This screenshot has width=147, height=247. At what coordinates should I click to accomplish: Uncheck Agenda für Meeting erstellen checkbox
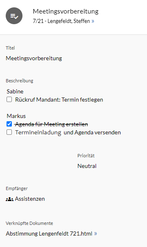point(9,124)
